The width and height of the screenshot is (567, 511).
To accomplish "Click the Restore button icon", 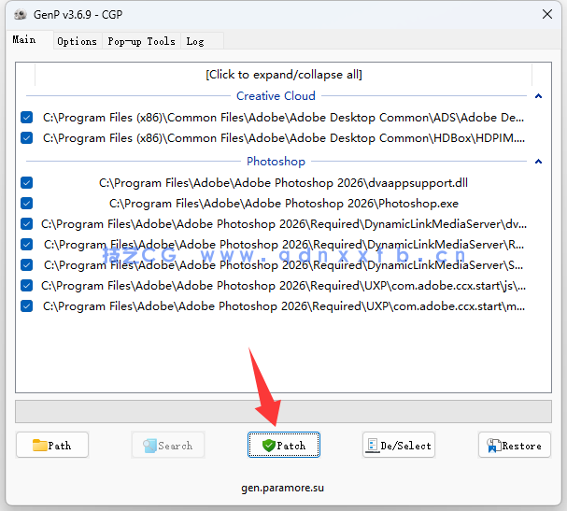I will tap(492, 446).
